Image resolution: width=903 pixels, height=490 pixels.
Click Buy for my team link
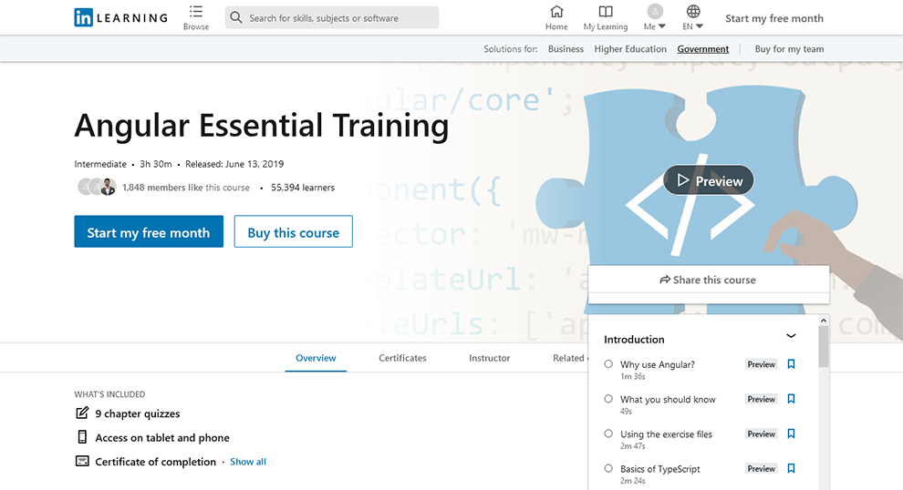point(789,49)
